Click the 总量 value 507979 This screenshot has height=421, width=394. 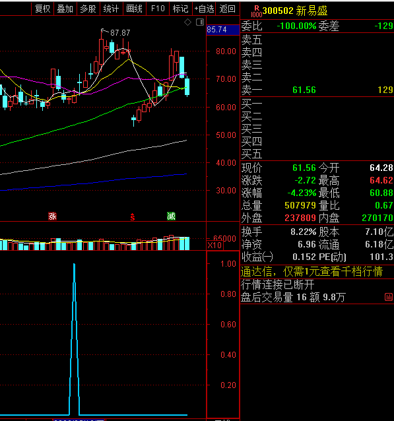pos(300,205)
